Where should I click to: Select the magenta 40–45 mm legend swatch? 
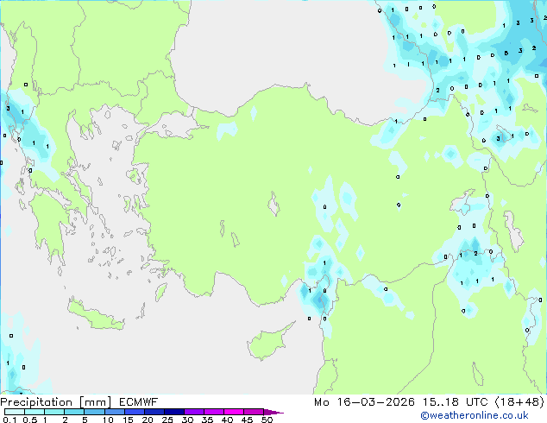234,412
